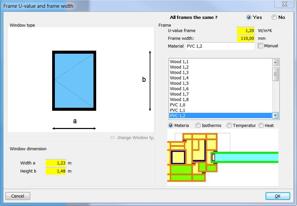The height and width of the screenshot is (206, 297).
Task: Click the window type preview drawing
Action: tap(74, 81)
